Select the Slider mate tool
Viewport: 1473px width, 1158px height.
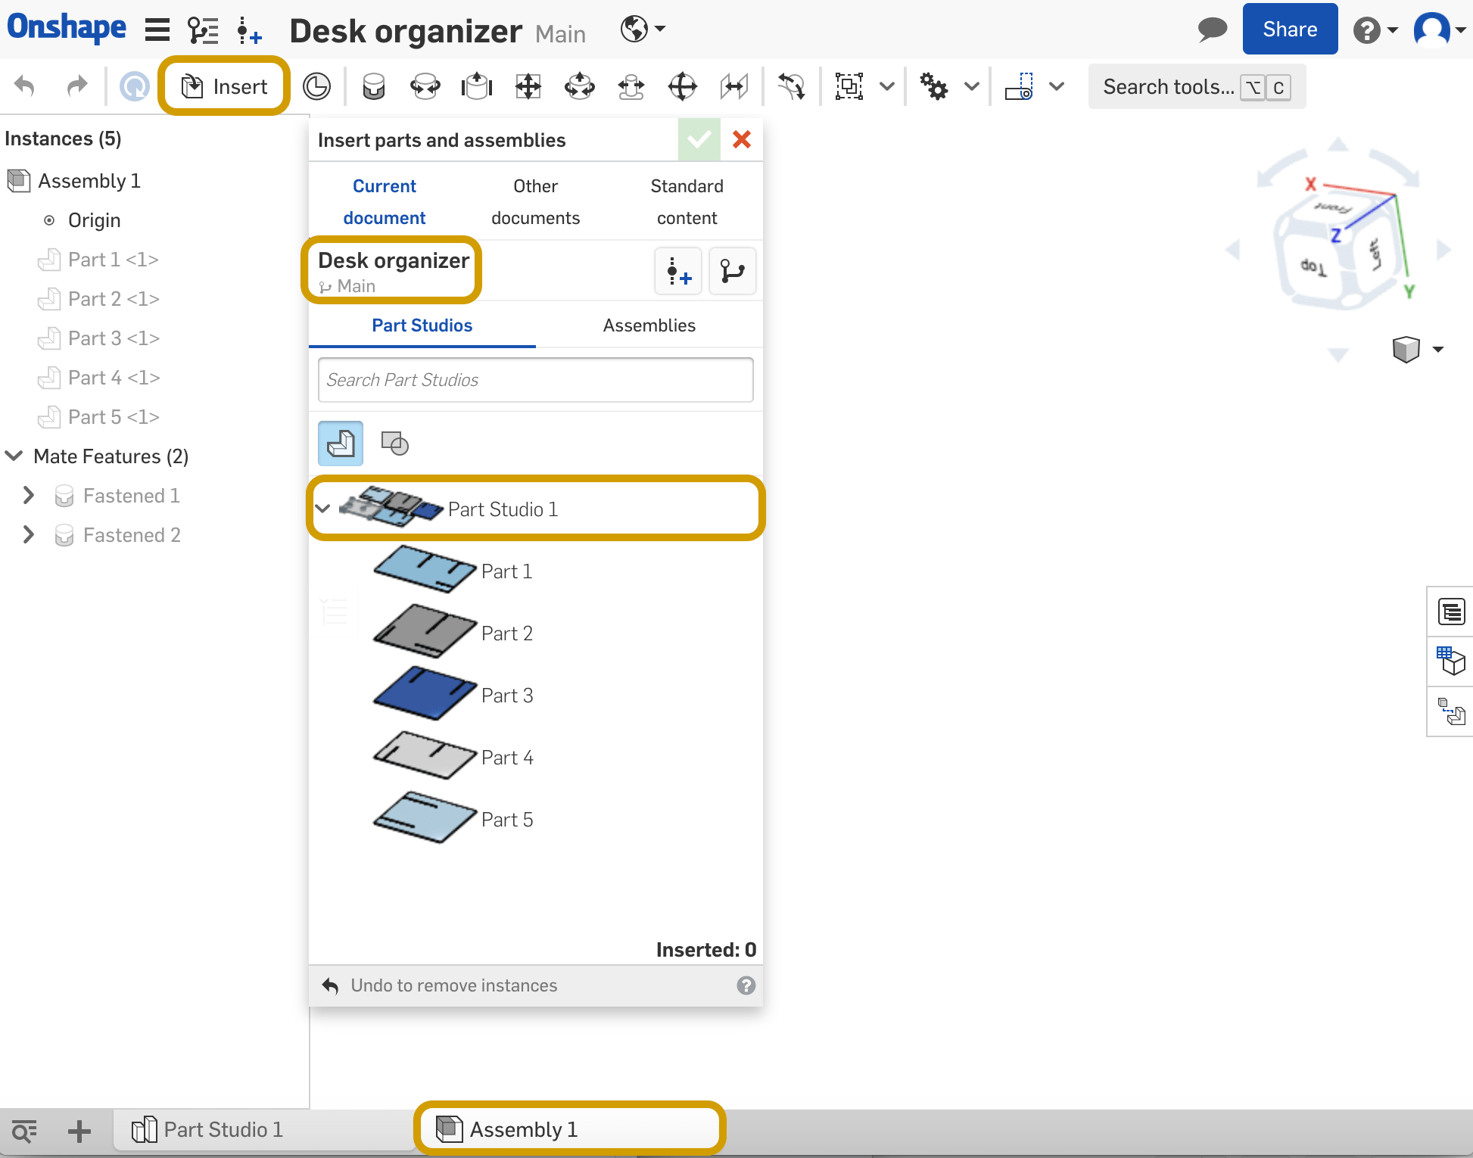click(x=477, y=86)
